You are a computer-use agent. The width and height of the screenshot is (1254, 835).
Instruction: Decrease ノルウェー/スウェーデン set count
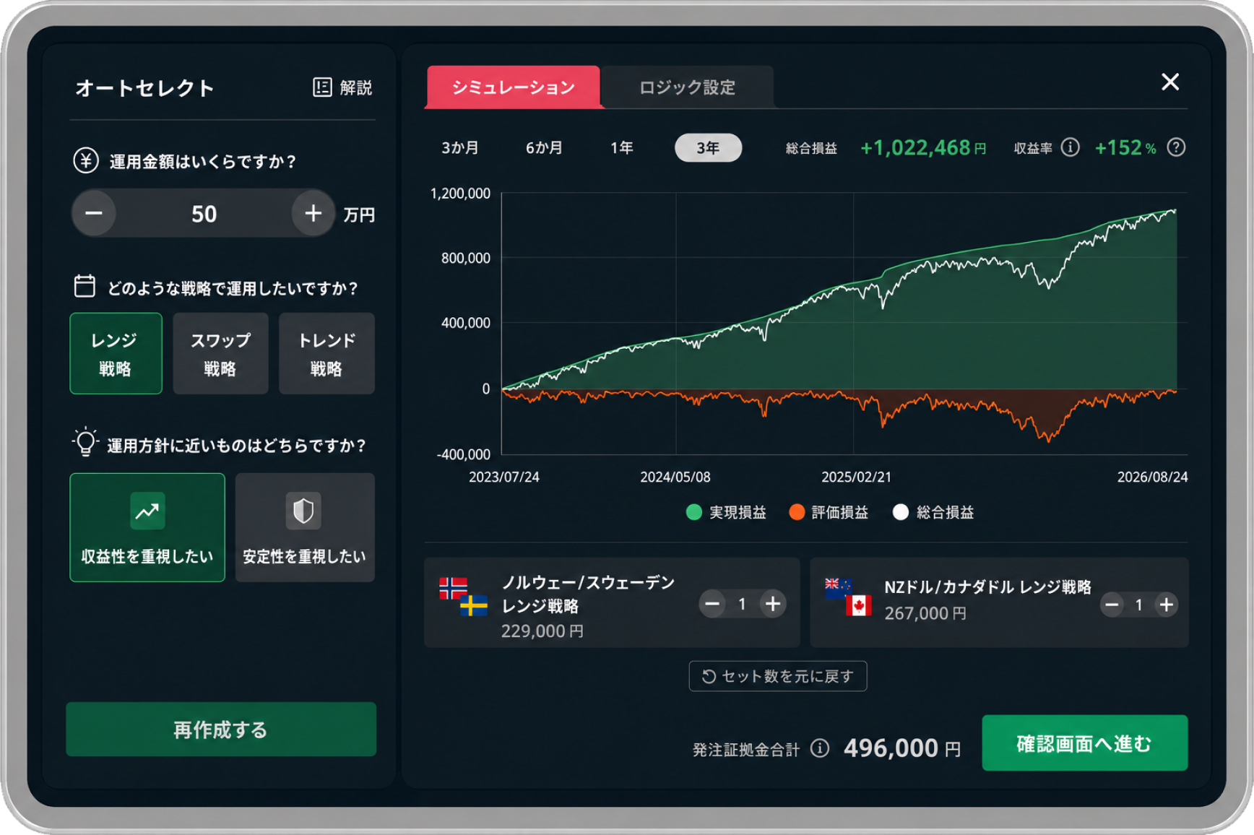click(712, 604)
